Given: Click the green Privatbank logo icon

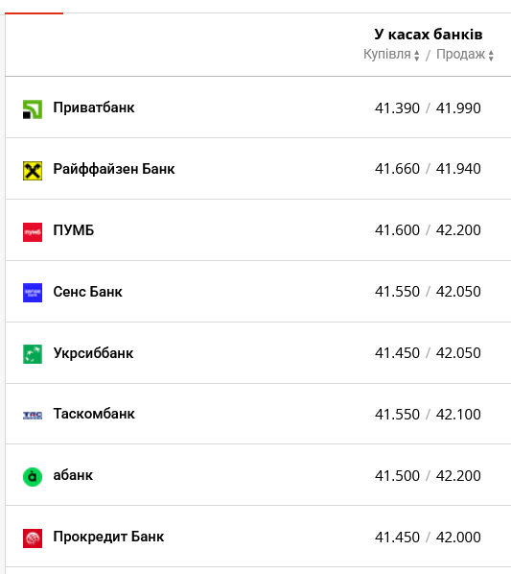Looking at the screenshot, I should 33,109.
